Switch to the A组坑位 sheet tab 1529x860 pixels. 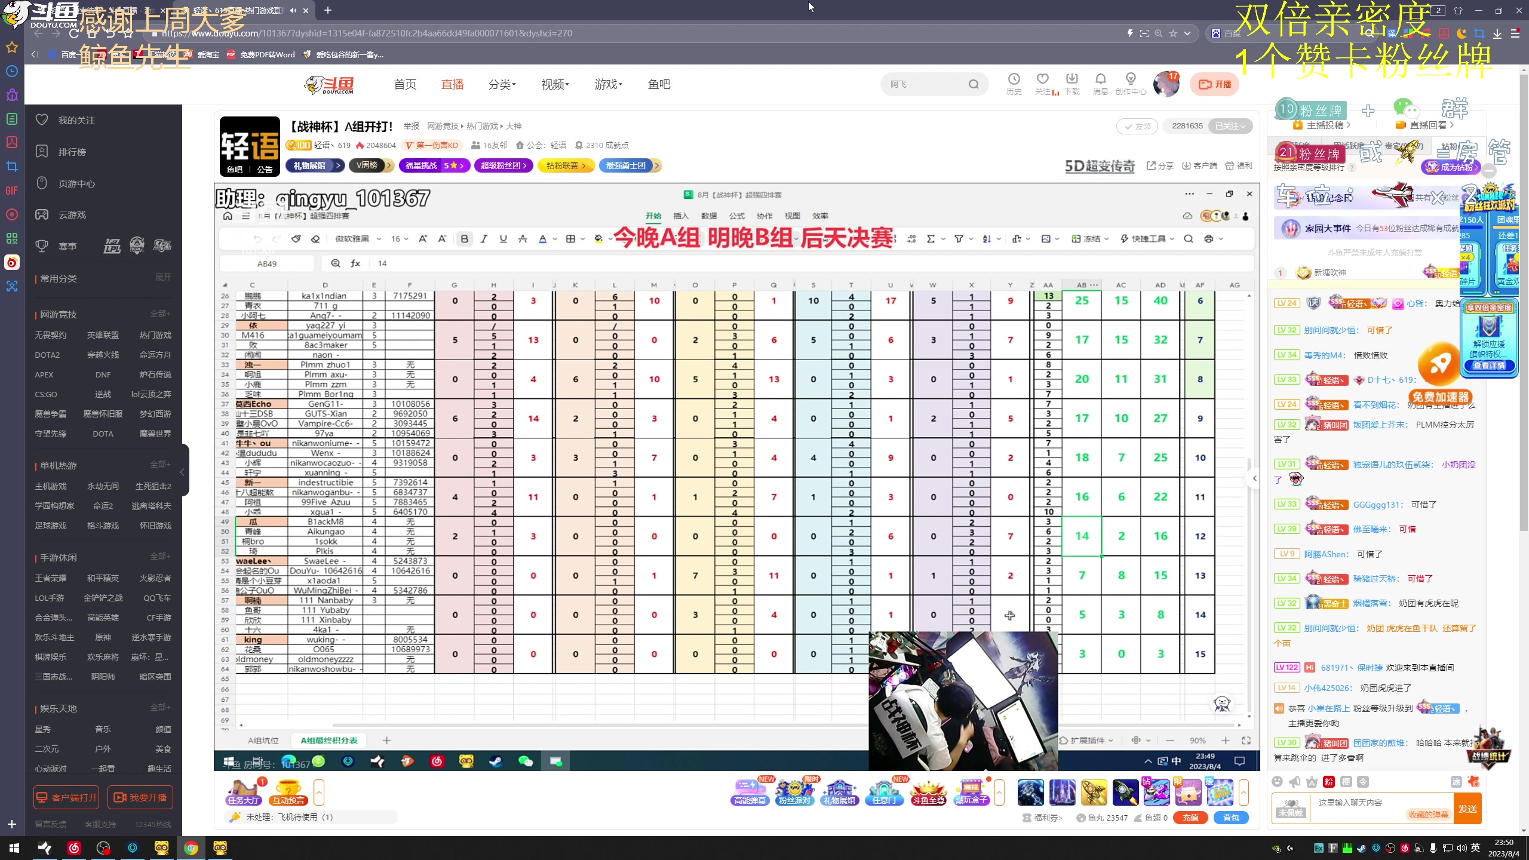[263, 741]
